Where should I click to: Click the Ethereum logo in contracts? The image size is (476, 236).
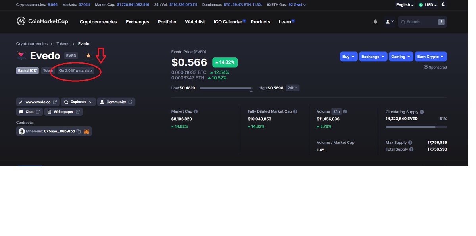coord(22,131)
